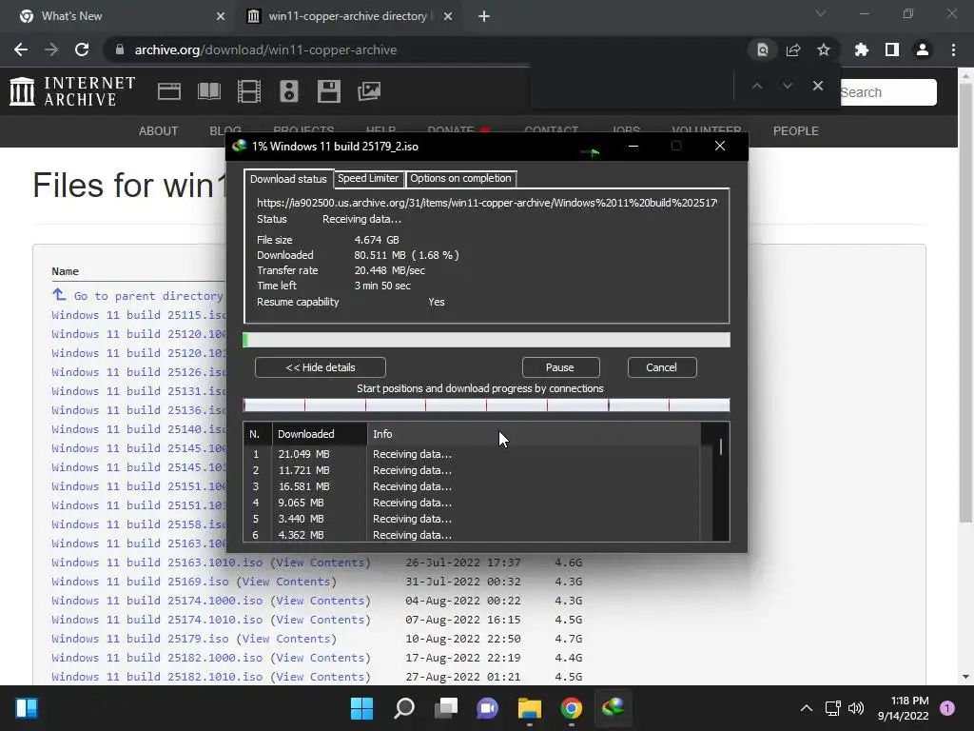Open Internet Download Manager taskbar icon
Screen dimensions: 974x731
pyautogui.click(x=614, y=708)
